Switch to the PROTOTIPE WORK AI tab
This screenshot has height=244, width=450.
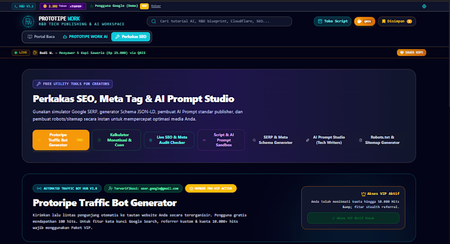pos(85,37)
